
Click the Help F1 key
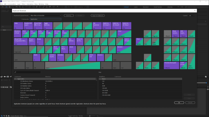tap(18, 26)
